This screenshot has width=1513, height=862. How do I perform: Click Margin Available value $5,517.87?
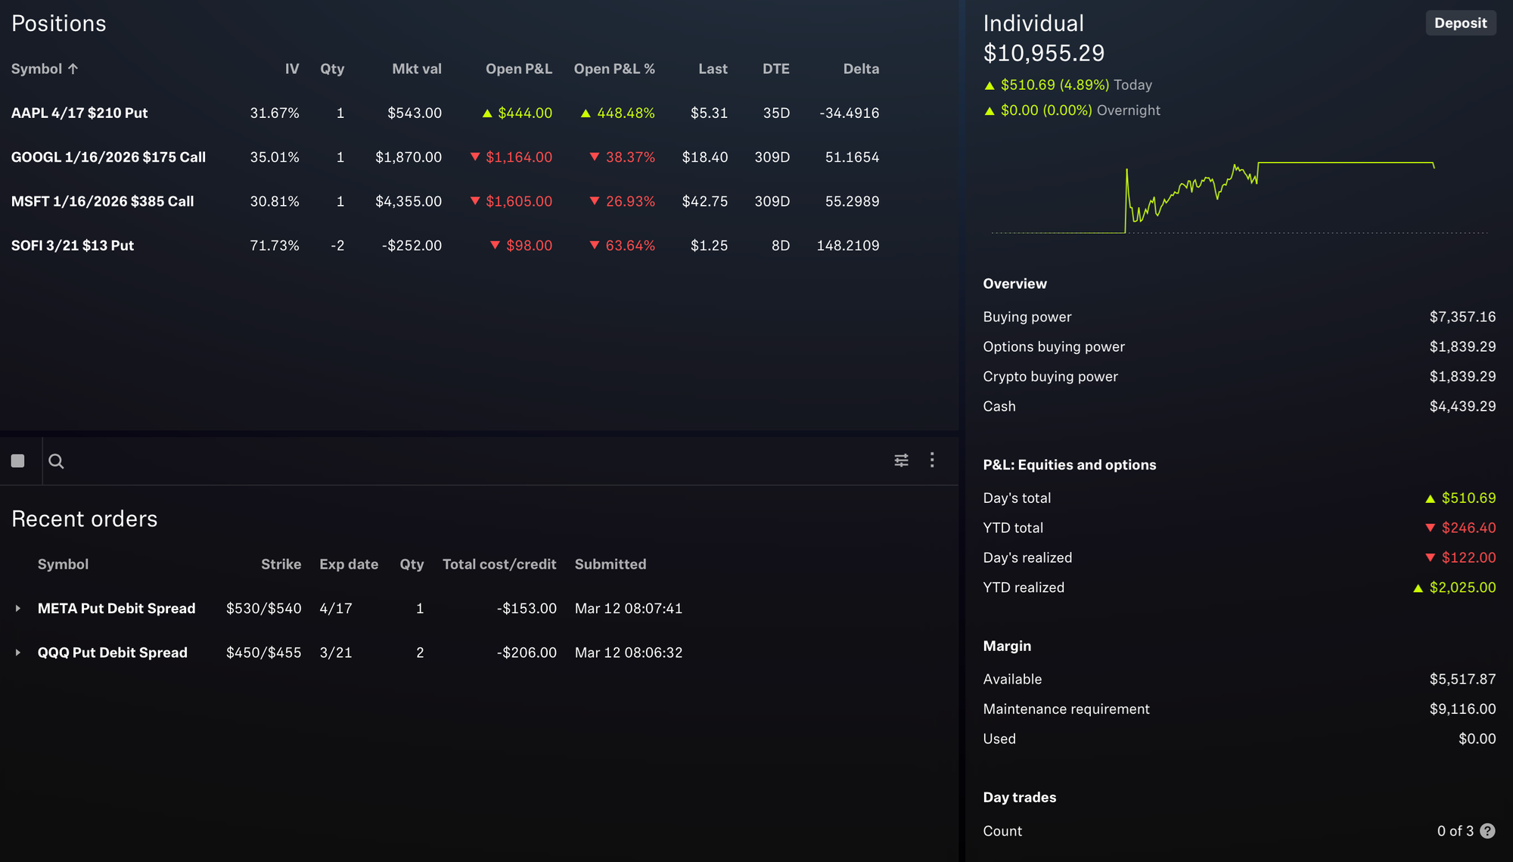(x=1462, y=679)
